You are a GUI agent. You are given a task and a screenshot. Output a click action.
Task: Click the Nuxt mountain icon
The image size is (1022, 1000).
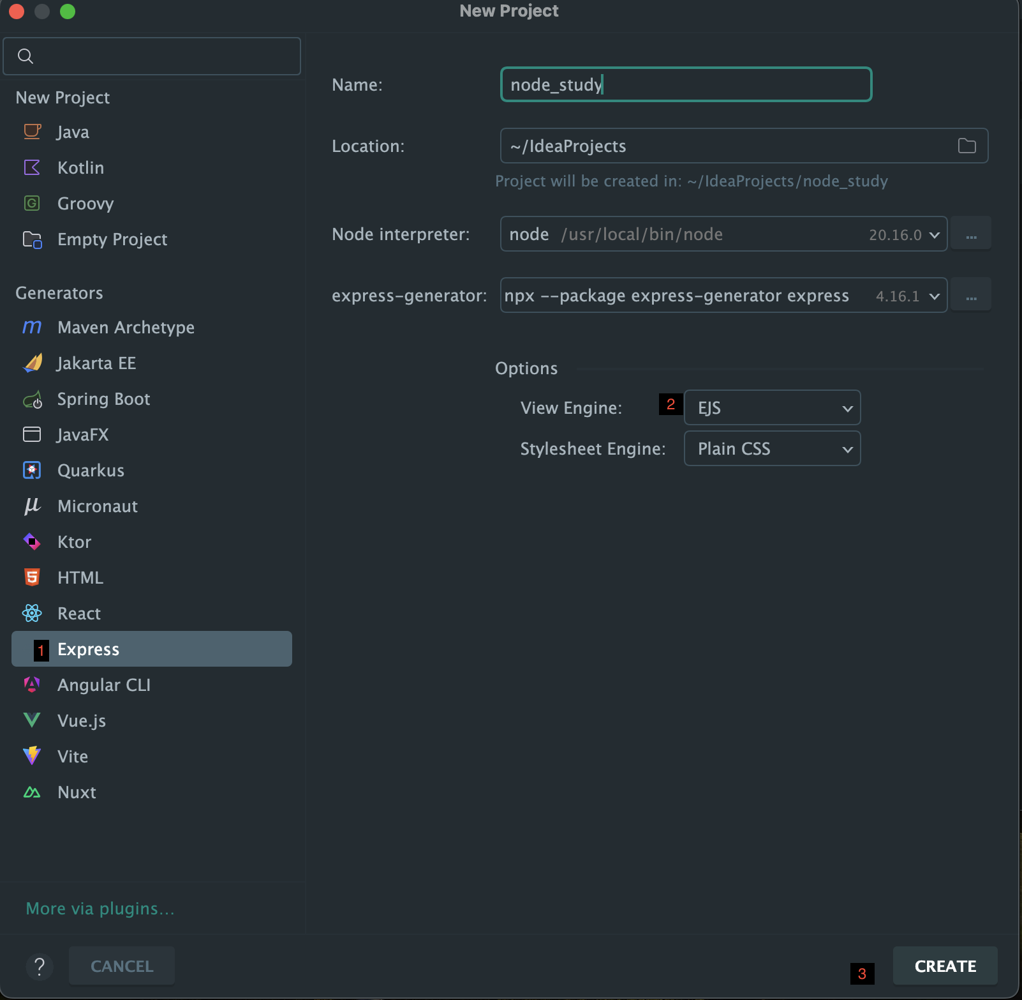click(x=32, y=792)
